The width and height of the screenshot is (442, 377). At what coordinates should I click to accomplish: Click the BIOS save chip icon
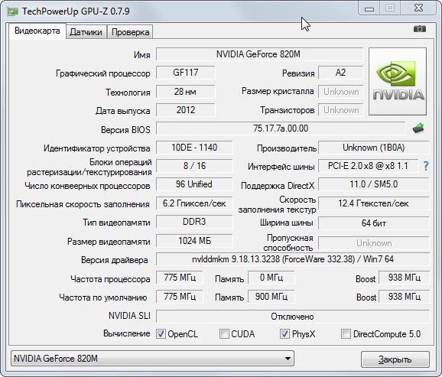tap(418, 128)
